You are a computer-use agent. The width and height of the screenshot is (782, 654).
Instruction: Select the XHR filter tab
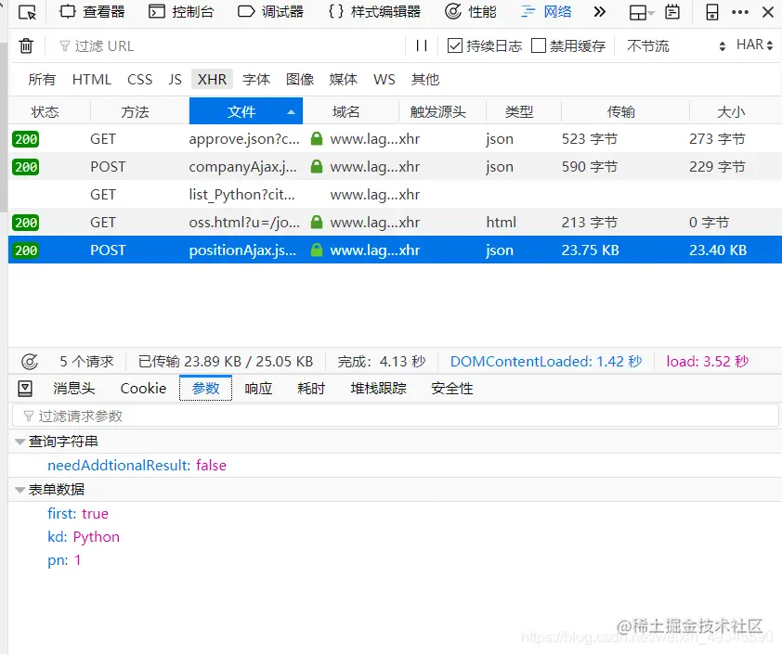(x=211, y=79)
